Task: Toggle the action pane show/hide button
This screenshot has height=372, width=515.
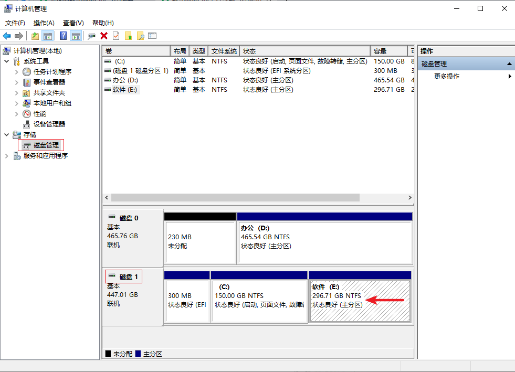Action: [76, 36]
